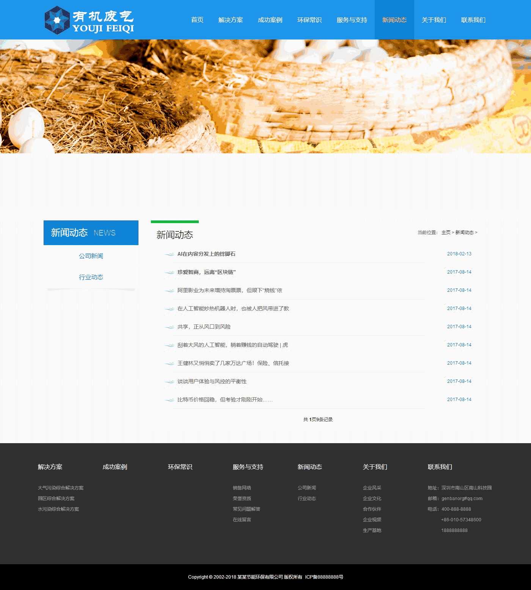Select 行业动态 in the left sidebar
The image size is (531, 590).
coord(91,277)
